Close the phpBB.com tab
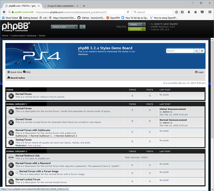This screenshot has height=191, width=214. click(39, 6)
